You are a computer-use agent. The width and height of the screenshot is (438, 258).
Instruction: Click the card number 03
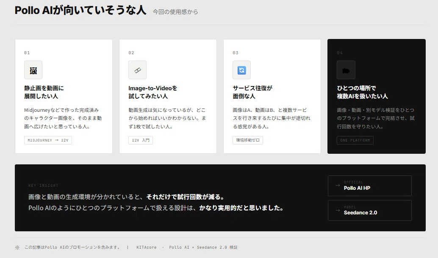tap(236, 53)
